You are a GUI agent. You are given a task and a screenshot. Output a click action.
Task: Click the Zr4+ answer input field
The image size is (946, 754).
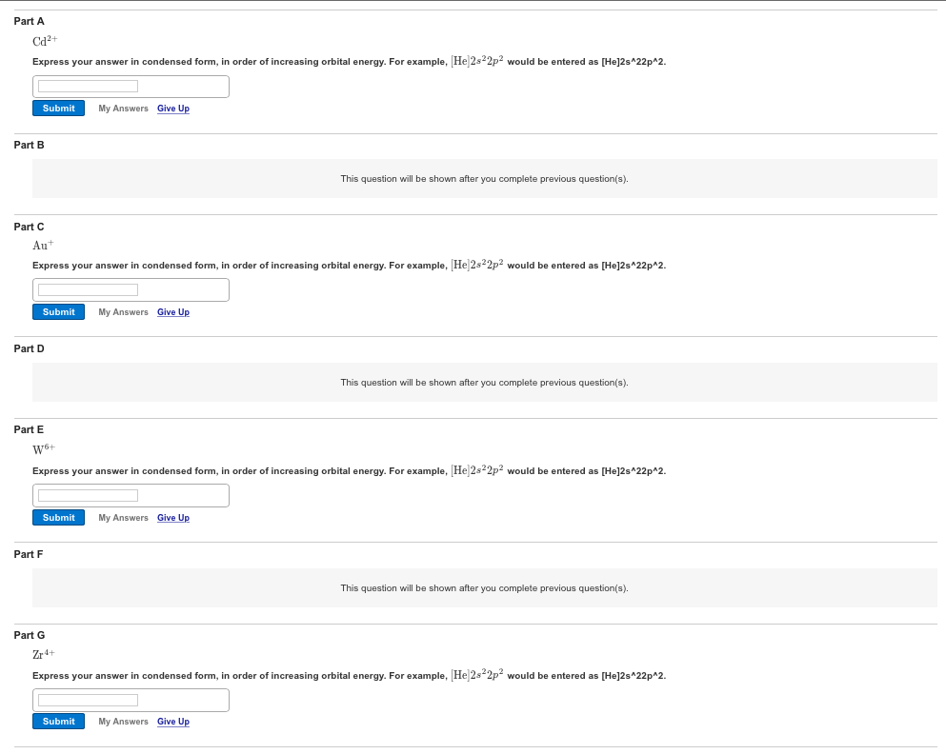click(88, 700)
